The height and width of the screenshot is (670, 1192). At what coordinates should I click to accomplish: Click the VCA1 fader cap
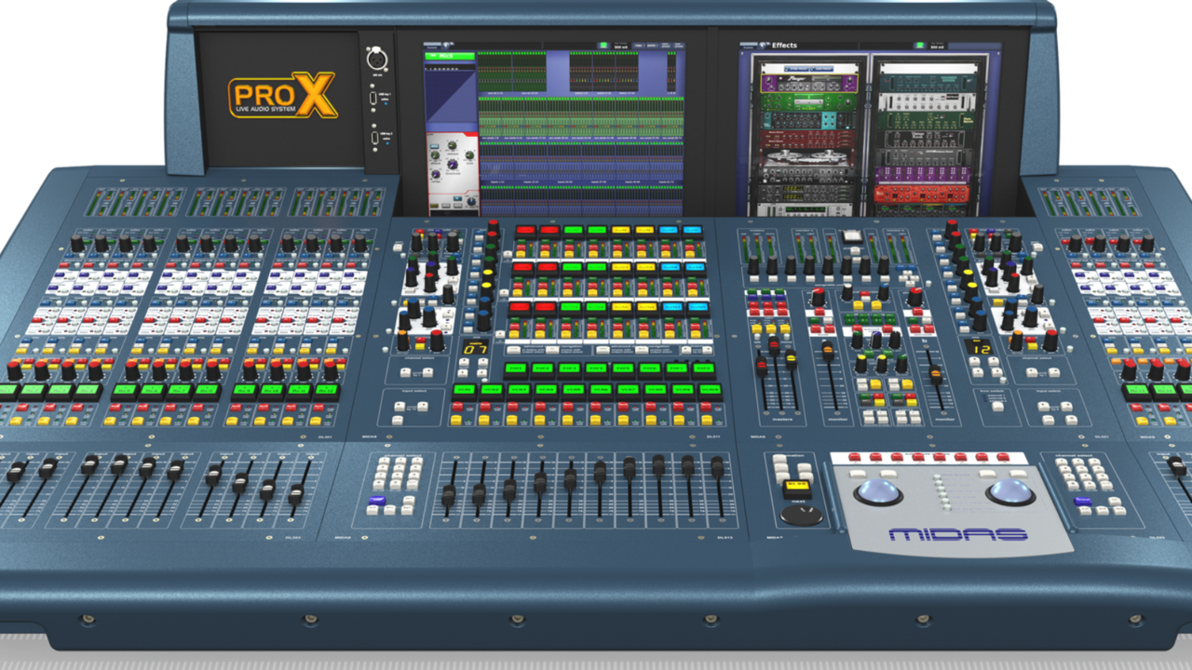click(x=449, y=495)
